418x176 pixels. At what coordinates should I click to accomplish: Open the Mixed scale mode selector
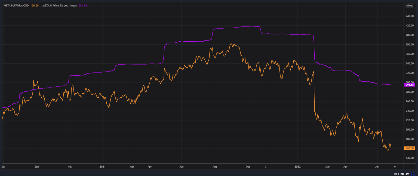[x=409, y=5]
